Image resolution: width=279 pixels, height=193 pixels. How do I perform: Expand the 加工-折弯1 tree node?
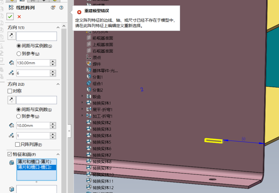click(x=82, y=115)
